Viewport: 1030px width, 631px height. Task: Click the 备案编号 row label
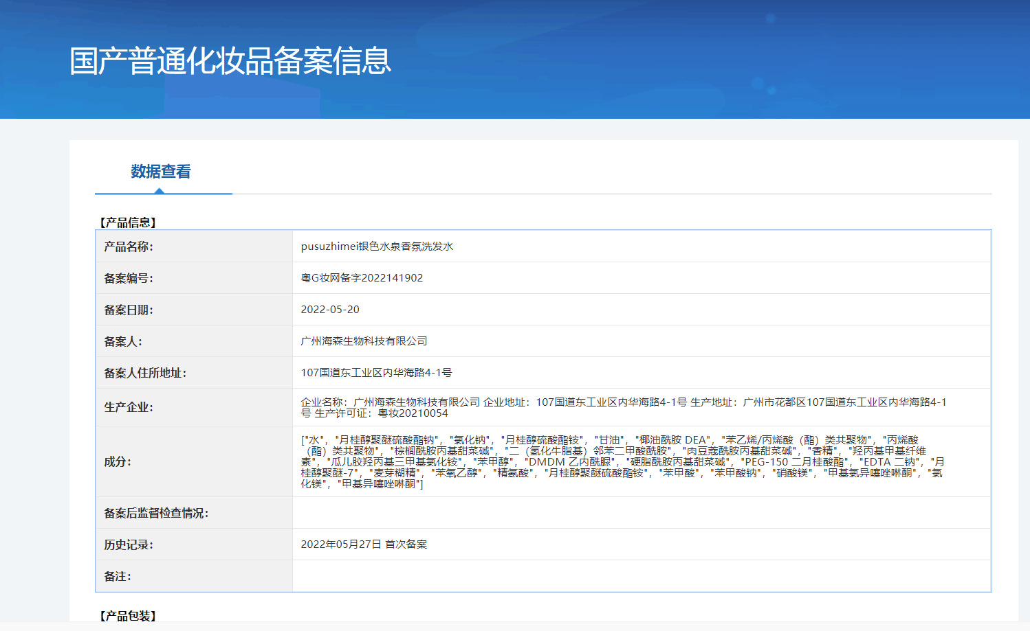(x=129, y=278)
